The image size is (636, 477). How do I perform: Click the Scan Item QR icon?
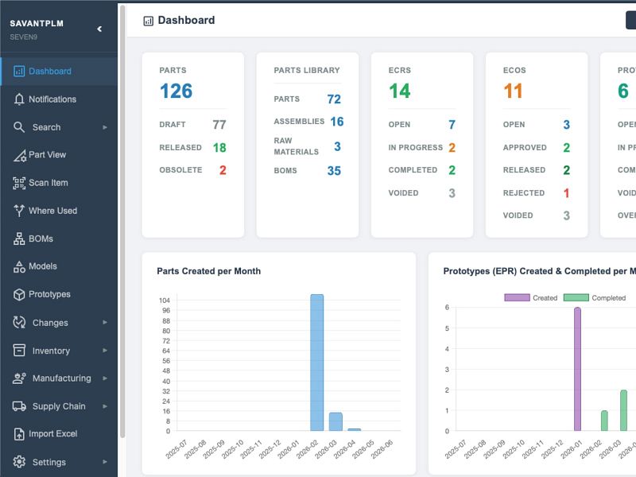click(19, 183)
